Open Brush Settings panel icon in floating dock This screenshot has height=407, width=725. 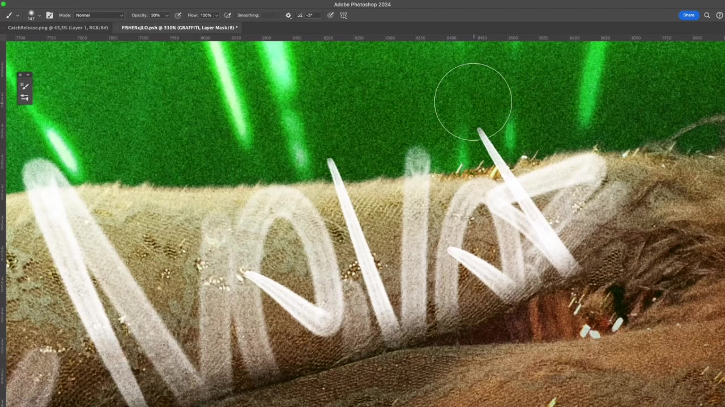click(x=24, y=97)
